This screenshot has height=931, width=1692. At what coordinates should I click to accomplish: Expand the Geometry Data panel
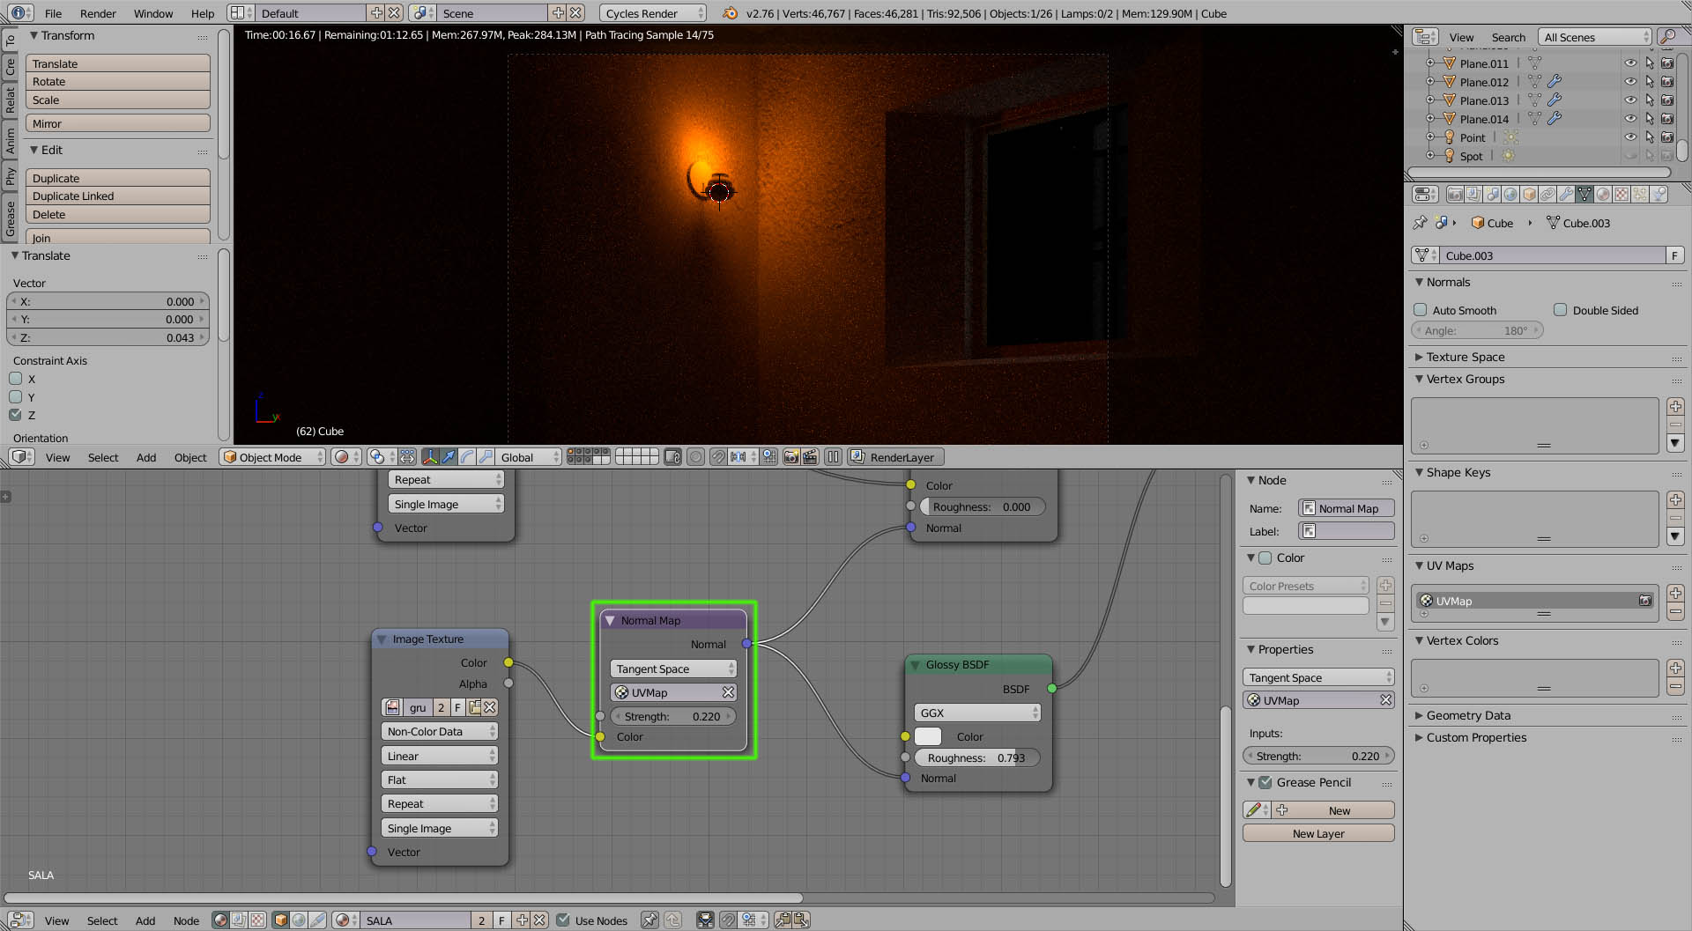pos(1468,715)
